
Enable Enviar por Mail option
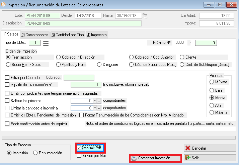coord(79,156)
